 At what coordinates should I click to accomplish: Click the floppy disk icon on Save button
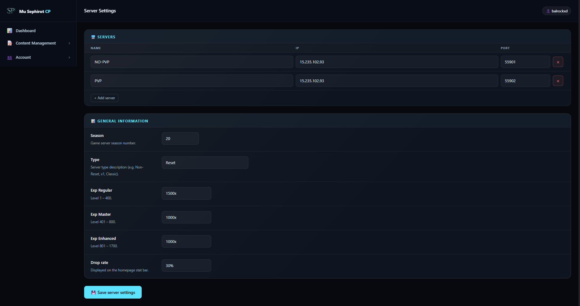tap(93, 292)
